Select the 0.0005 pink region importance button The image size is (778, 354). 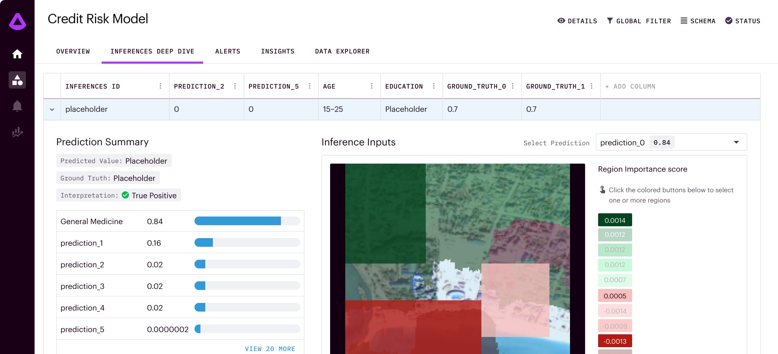615,295
